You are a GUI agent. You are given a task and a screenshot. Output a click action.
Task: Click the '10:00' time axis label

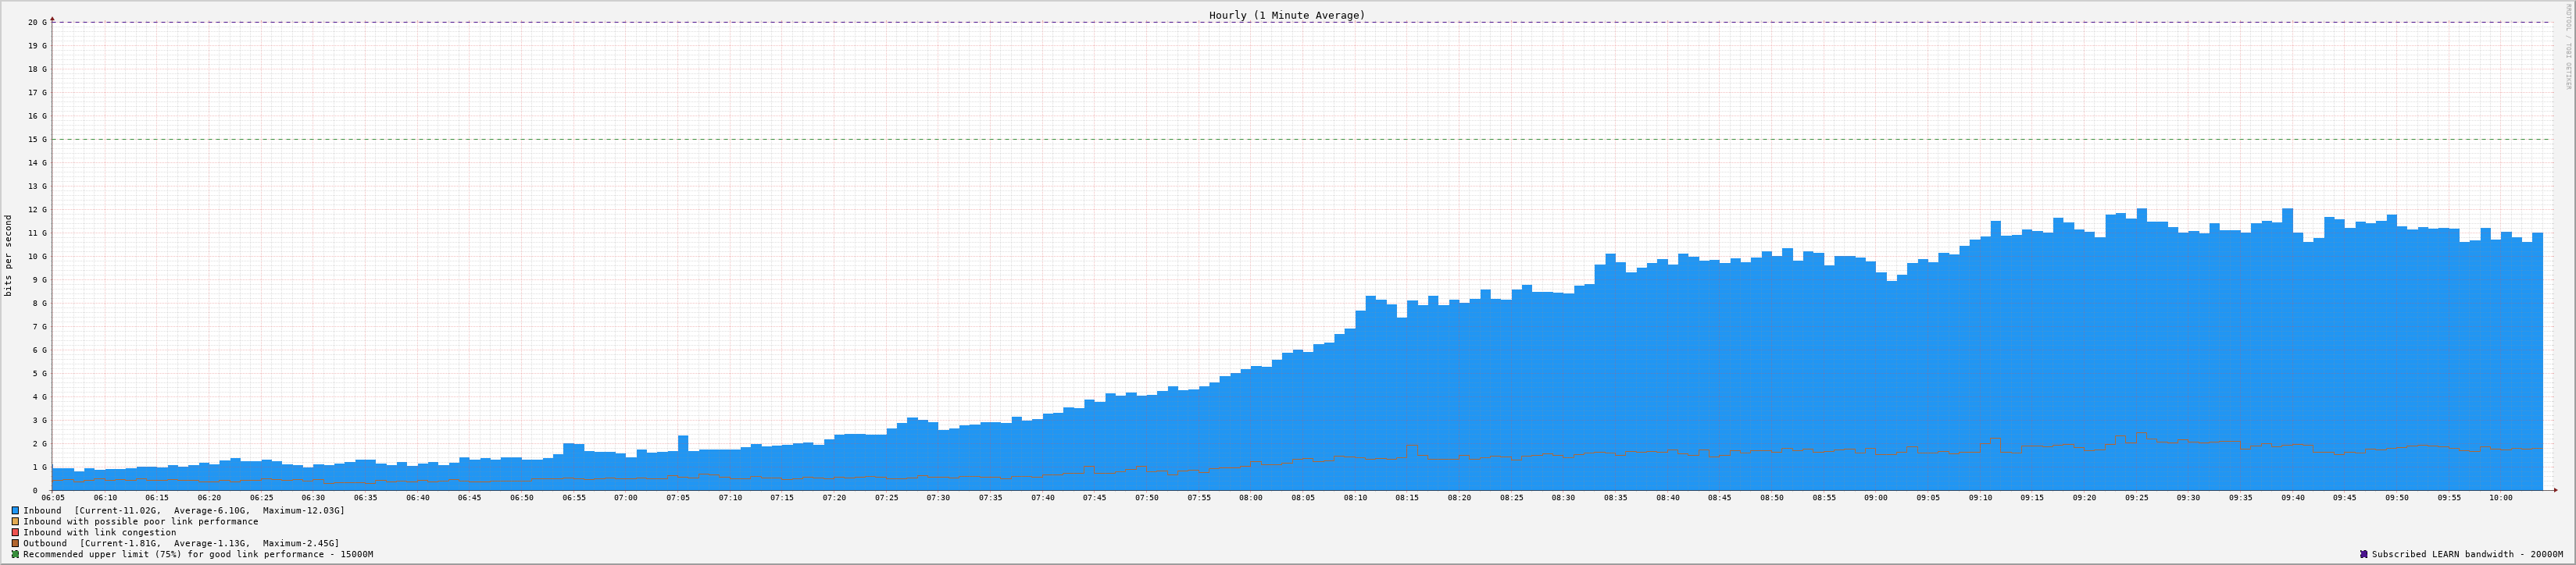pos(2501,498)
